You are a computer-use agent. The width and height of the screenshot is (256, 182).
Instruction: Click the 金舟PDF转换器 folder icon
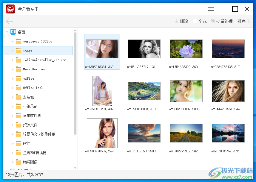(x=18, y=153)
